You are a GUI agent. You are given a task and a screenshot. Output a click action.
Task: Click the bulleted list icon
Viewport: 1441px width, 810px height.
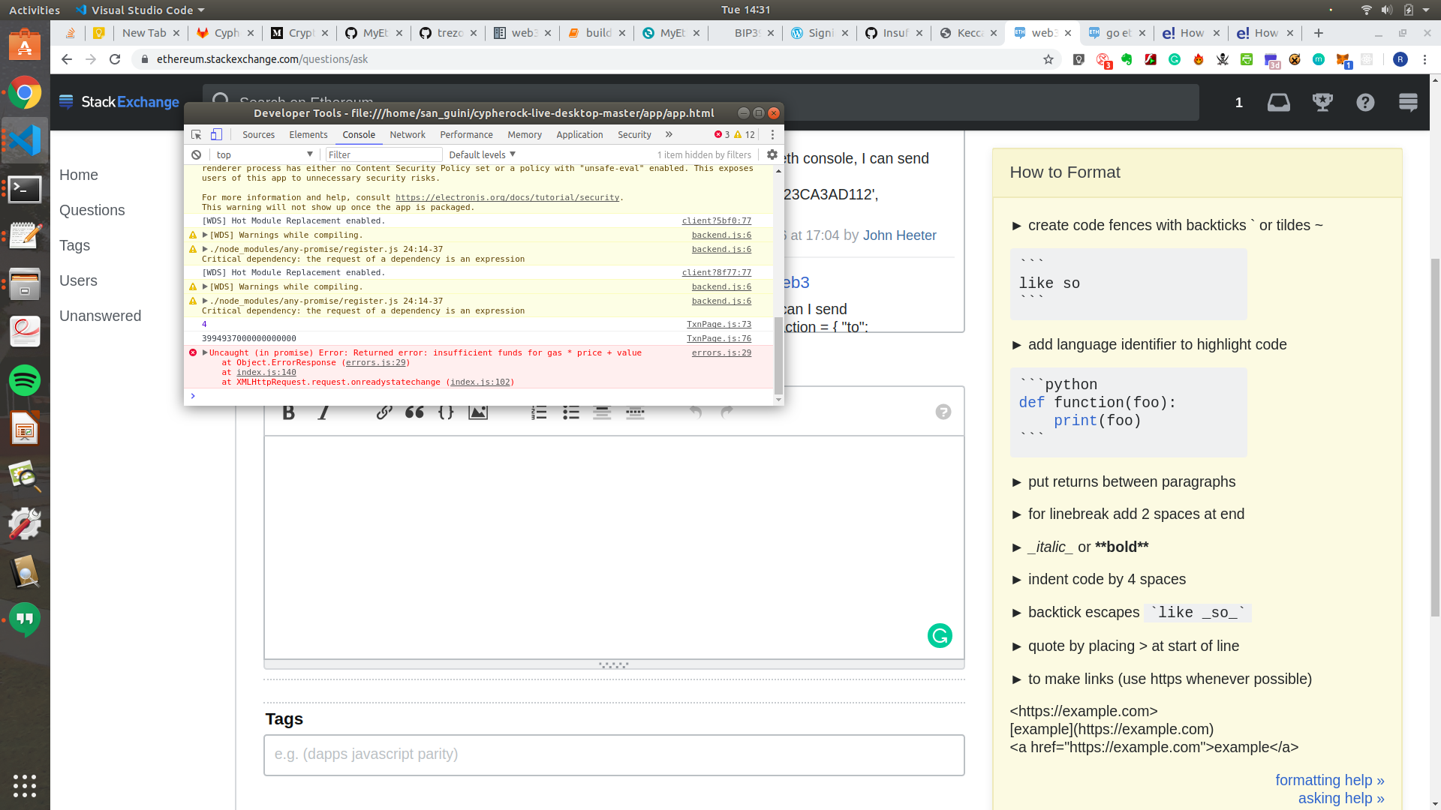point(571,412)
